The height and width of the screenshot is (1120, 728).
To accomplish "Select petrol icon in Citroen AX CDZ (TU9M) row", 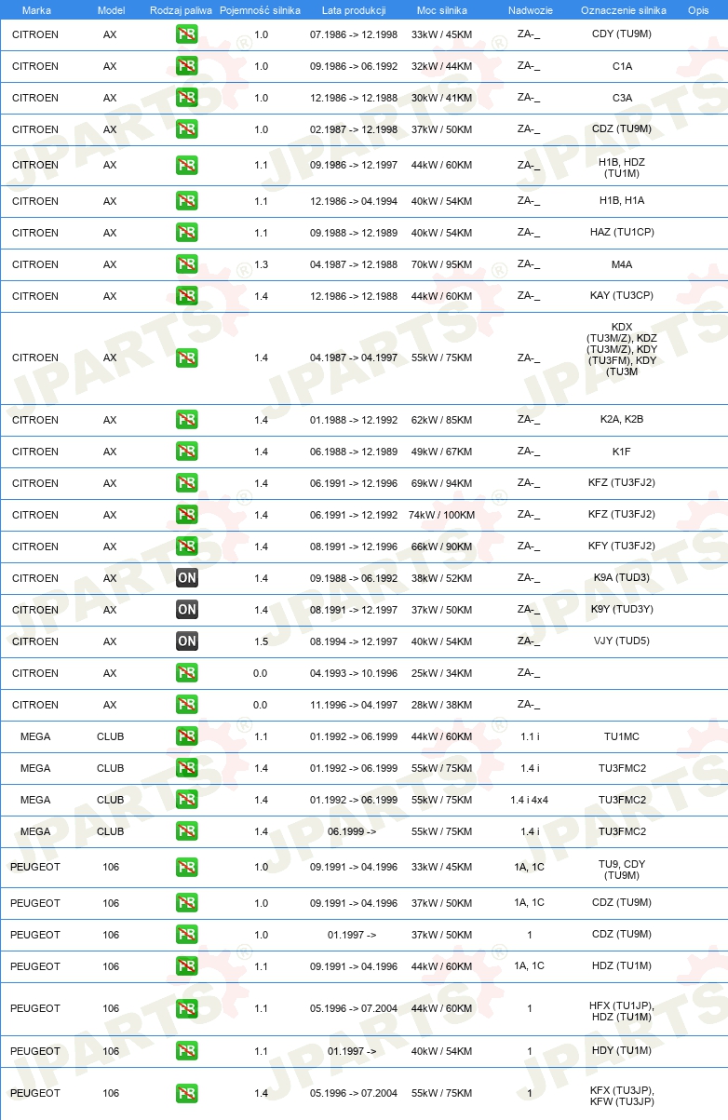I will click(x=187, y=130).
